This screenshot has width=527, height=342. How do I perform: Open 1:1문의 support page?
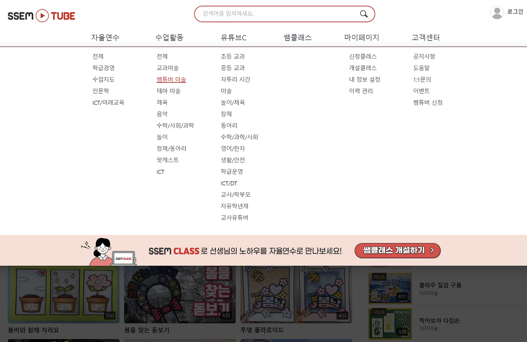click(422, 79)
